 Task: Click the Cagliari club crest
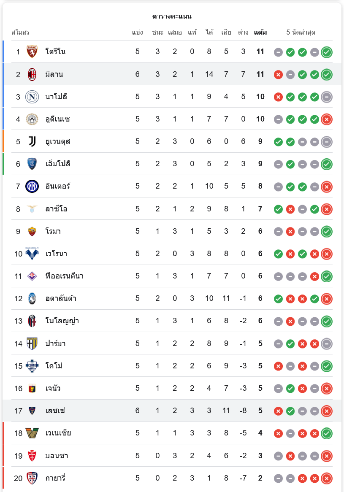32,478
